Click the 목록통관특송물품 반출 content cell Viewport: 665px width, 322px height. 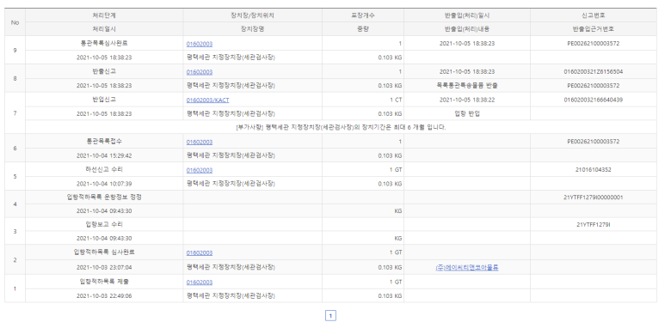pos(467,86)
